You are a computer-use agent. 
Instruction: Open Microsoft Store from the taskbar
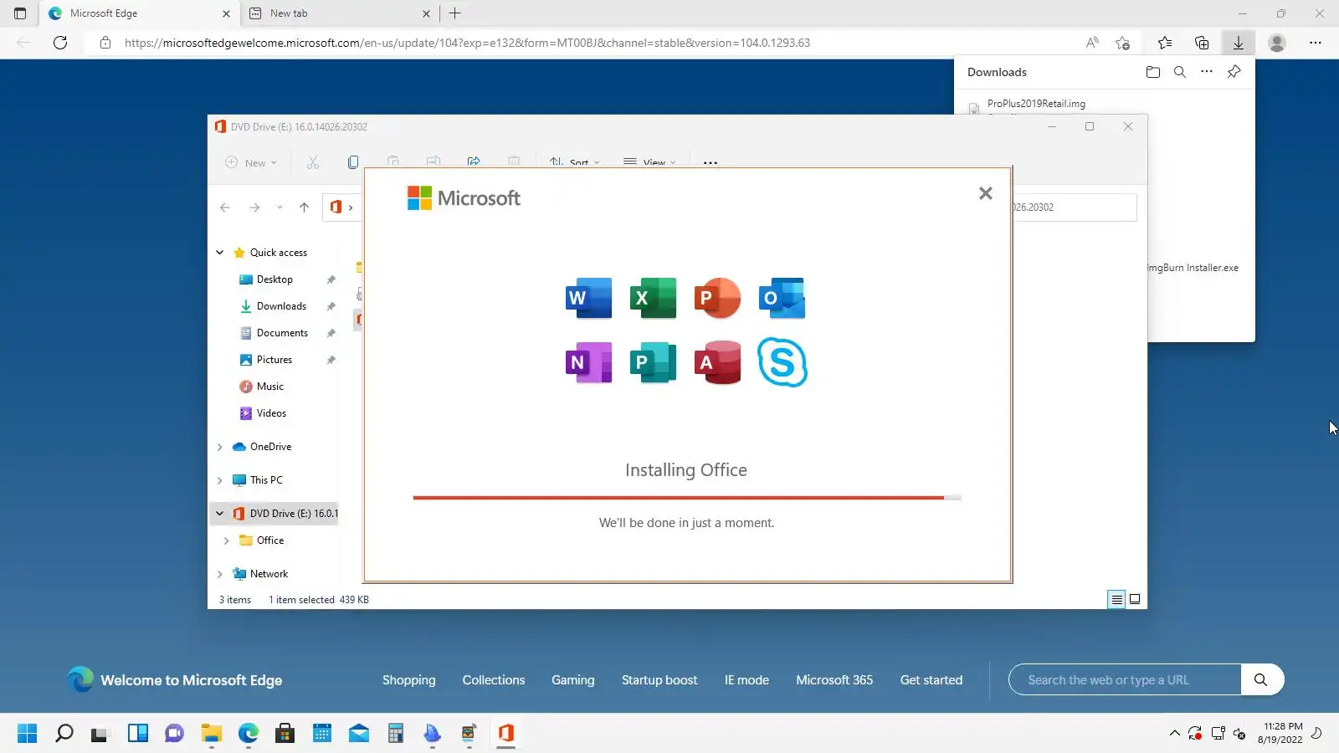pyautogui.click(x=285, y=734)
